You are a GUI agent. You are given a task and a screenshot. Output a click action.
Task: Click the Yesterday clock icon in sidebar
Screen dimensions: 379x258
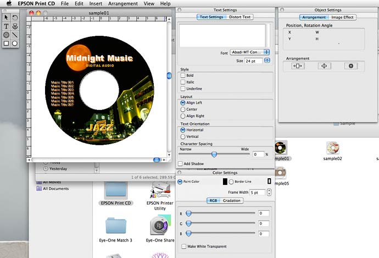click(46, 169)
